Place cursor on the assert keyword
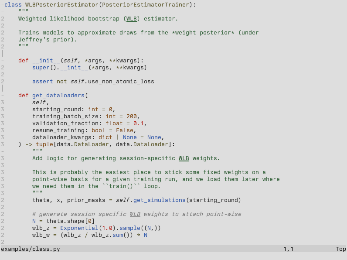The image size is (347, 260). coord(42,82)
